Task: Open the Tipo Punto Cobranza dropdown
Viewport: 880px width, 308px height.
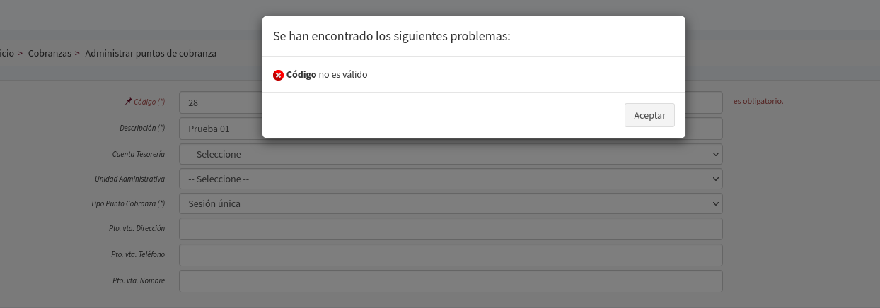Action: [x=451, y=203]
